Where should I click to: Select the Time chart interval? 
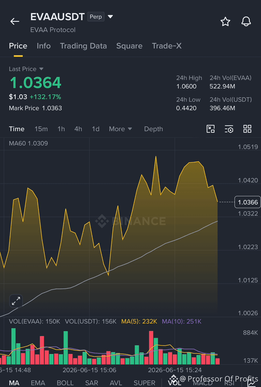[17, 129]
